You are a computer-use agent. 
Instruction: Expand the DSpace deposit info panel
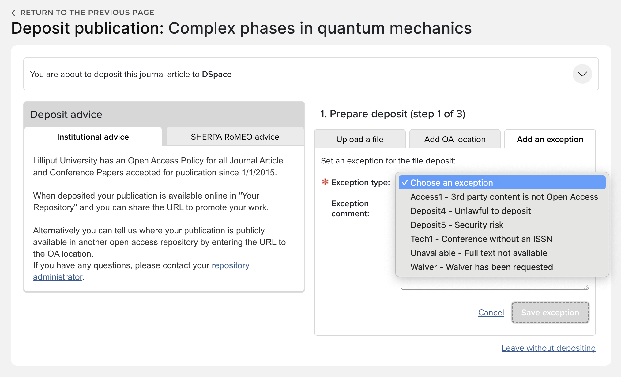pyautogui.click(x=582, y=74)
